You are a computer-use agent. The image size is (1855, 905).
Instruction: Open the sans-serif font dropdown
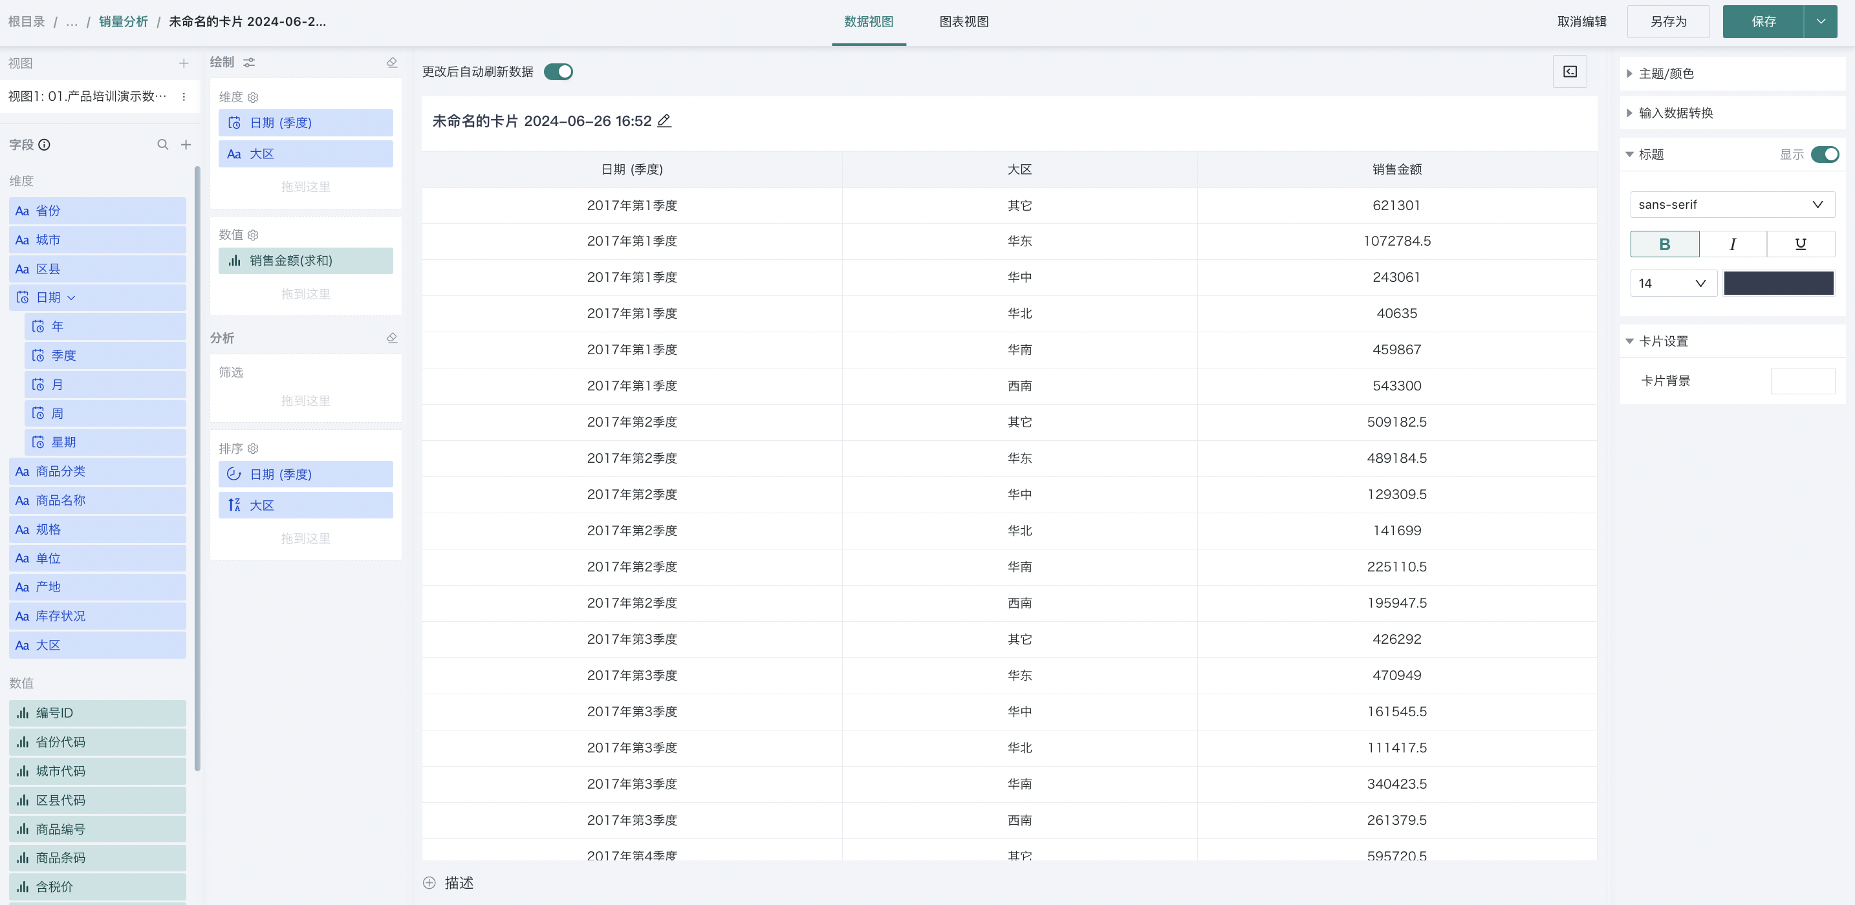tap(1732, 204)
